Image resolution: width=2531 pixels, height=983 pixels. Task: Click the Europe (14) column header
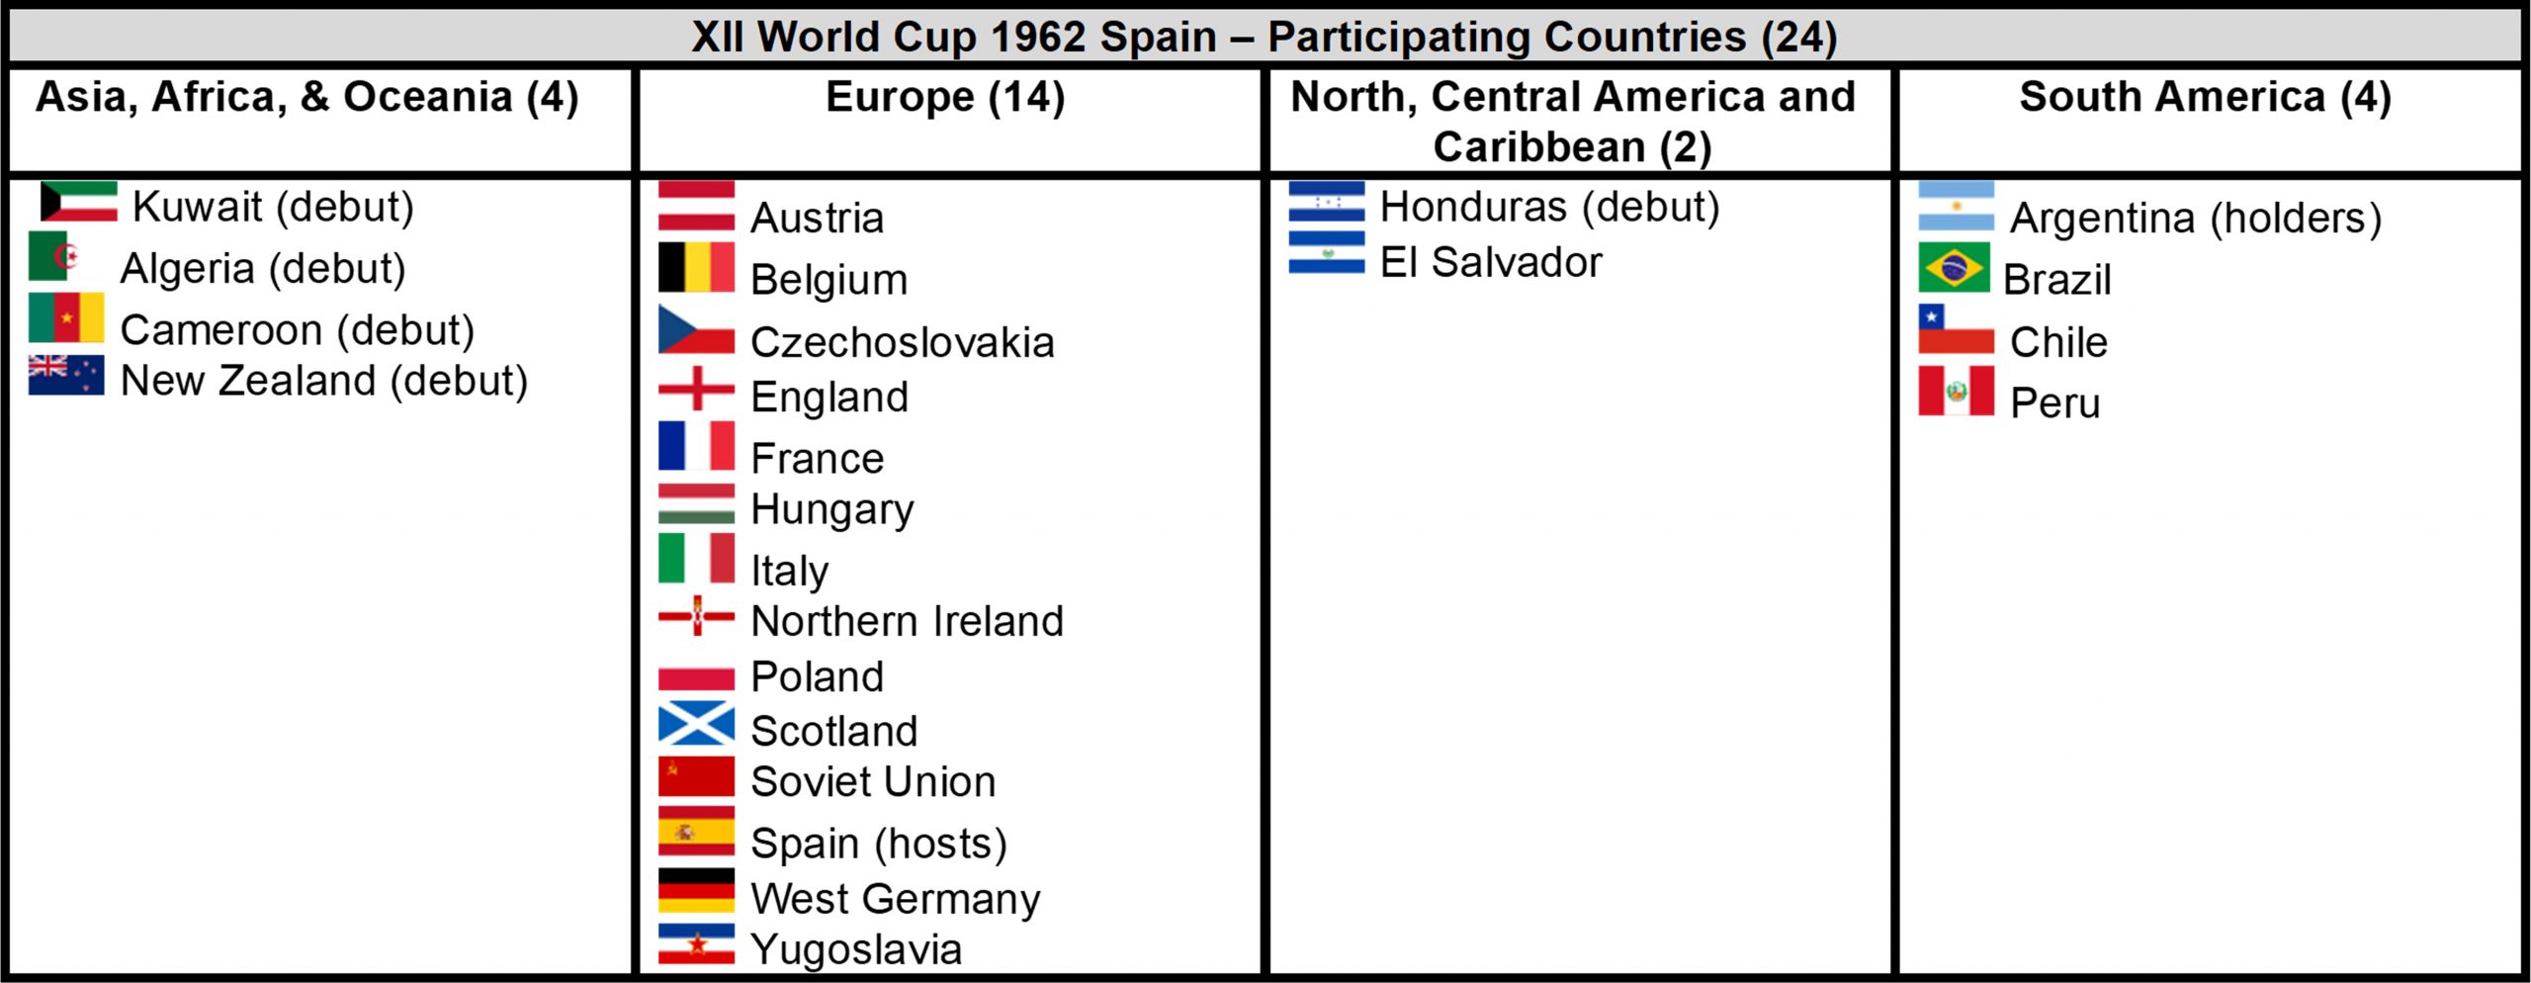(x=945, y=98)
